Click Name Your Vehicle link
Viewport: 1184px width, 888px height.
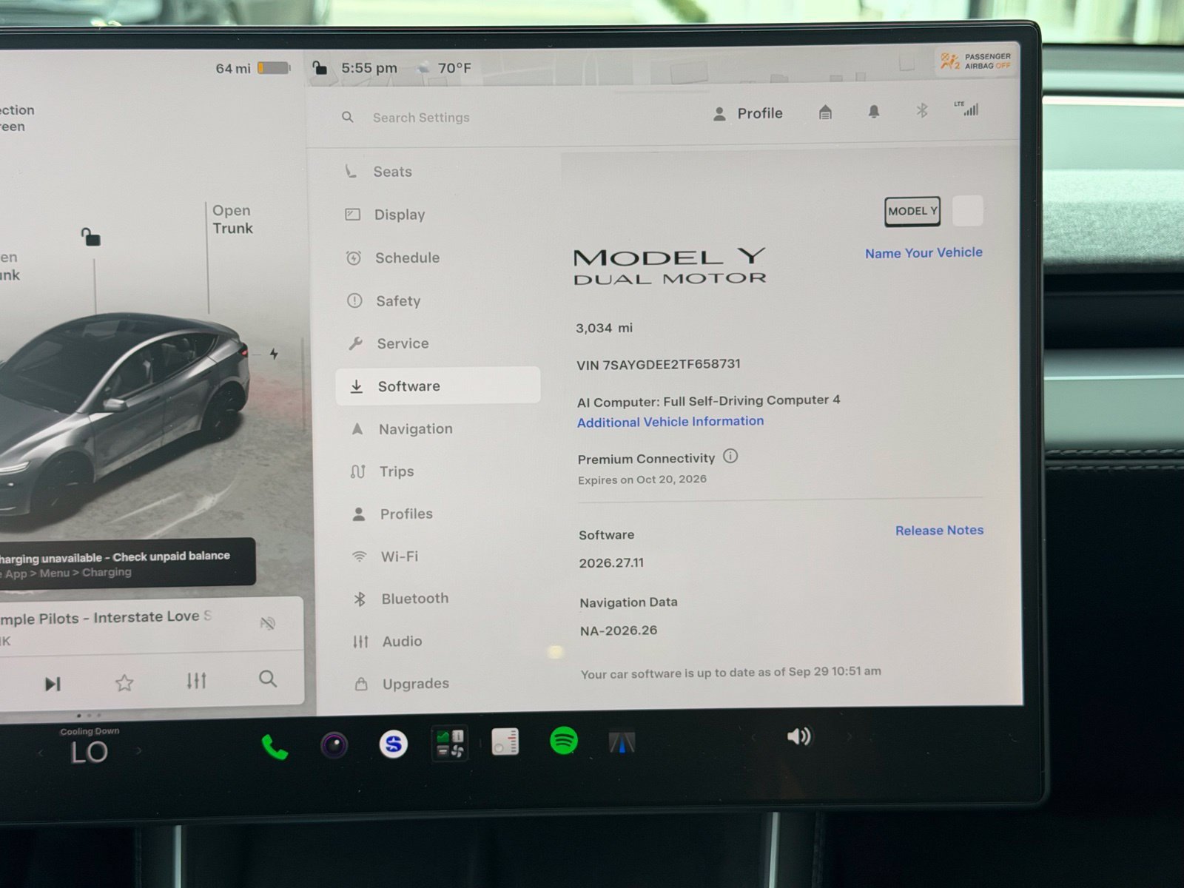(x=924, y=252)
